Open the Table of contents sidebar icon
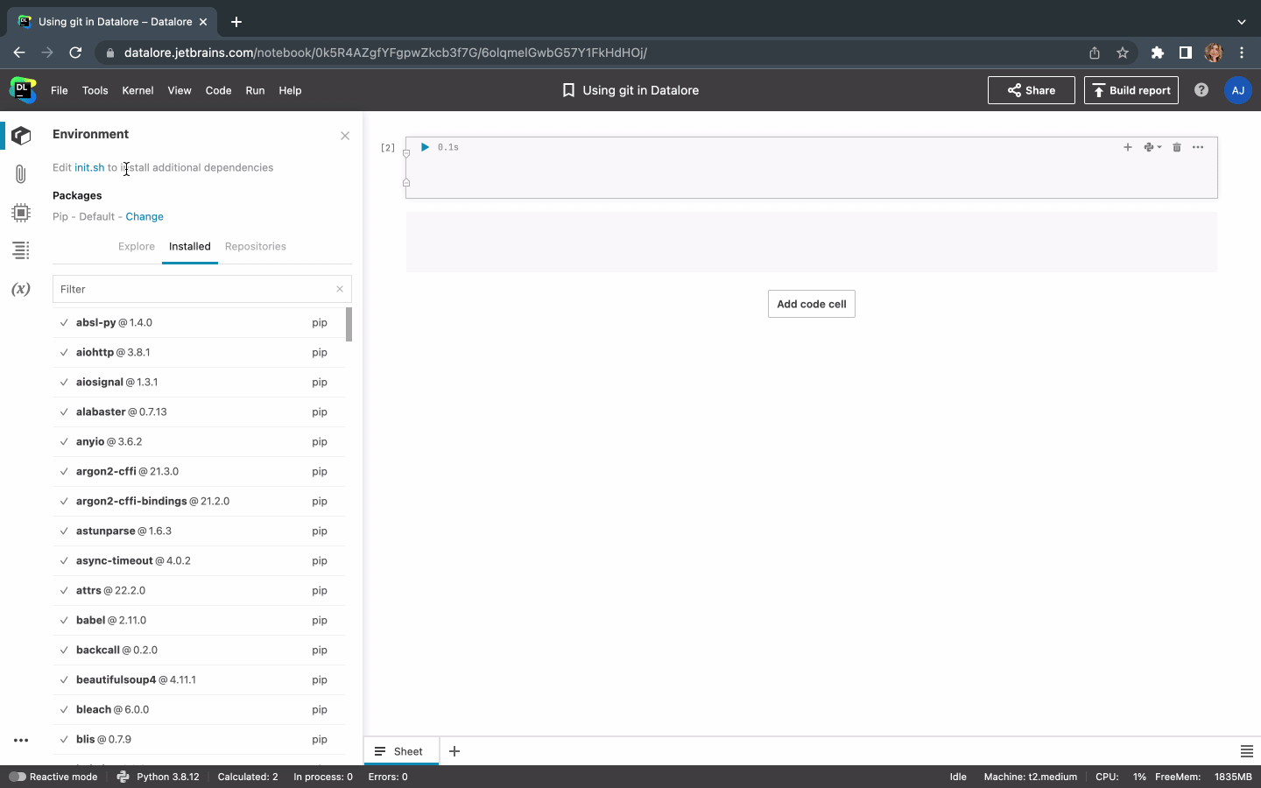Screen dimensions: 1261x788 click(21, 250)
